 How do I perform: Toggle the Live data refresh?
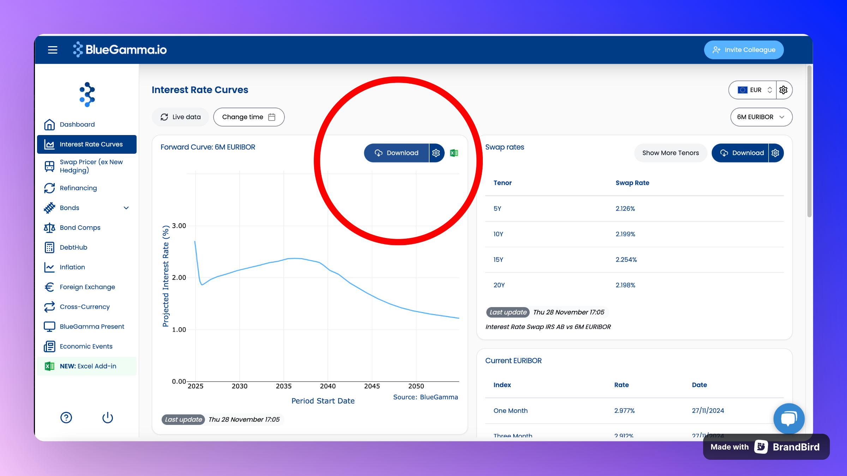pyautogui.click(x=180, y=117)
